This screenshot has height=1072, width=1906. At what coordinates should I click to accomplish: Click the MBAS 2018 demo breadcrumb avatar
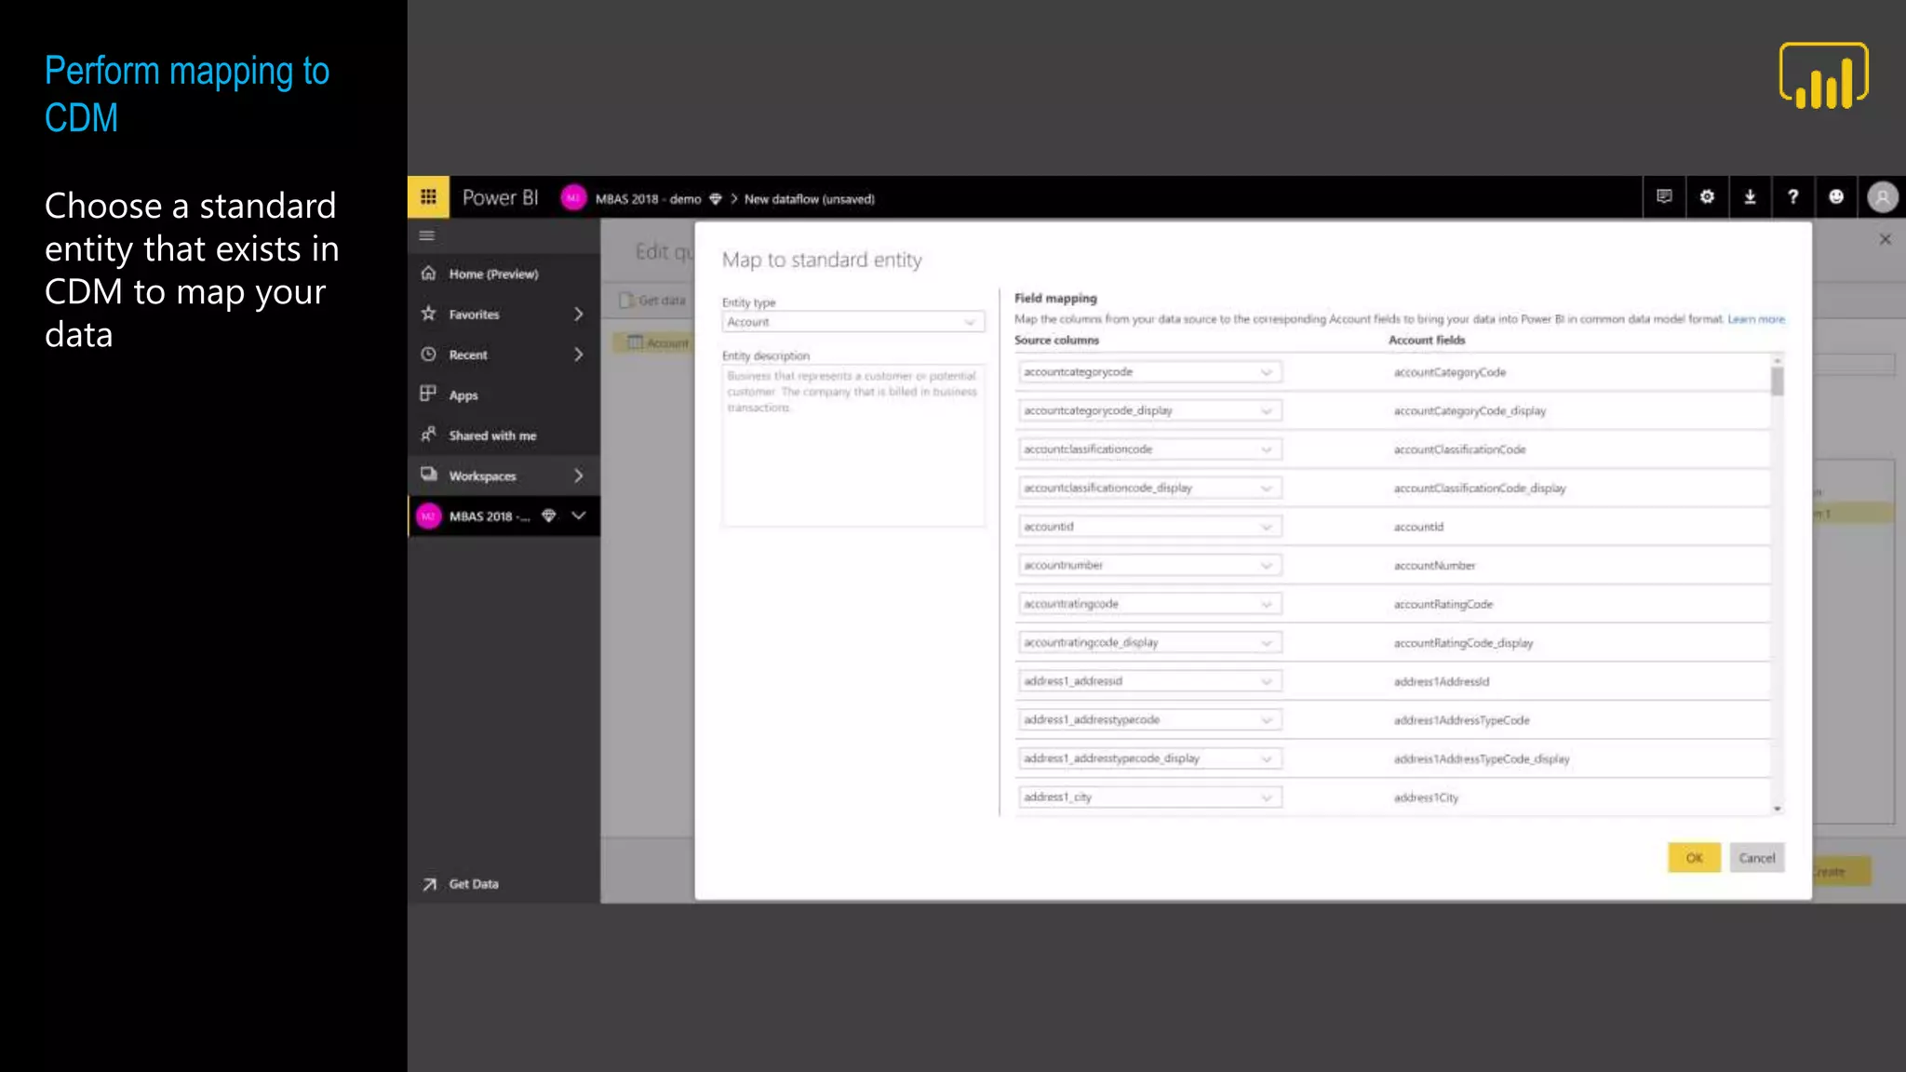coord(573,197)
